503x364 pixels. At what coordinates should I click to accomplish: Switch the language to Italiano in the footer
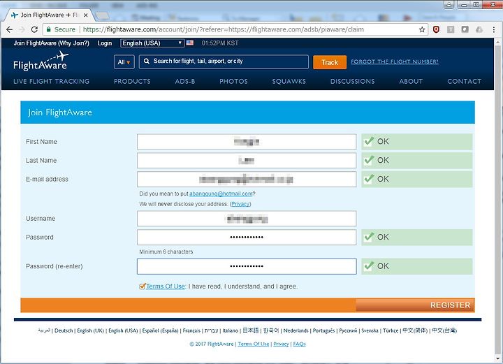231,330
